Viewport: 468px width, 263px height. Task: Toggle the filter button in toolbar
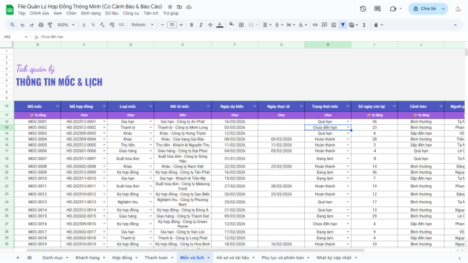coord(343,24)
